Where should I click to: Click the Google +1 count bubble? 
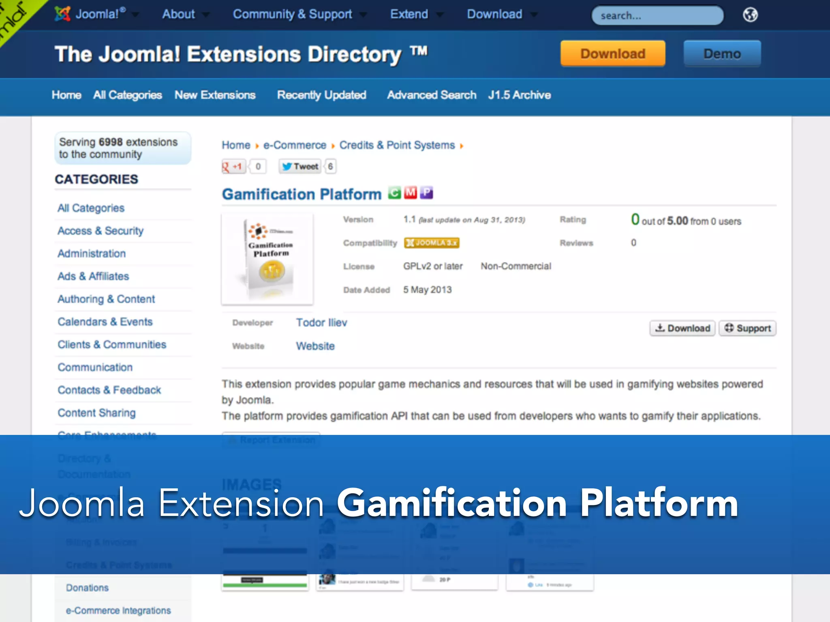[x=258, y=166]
